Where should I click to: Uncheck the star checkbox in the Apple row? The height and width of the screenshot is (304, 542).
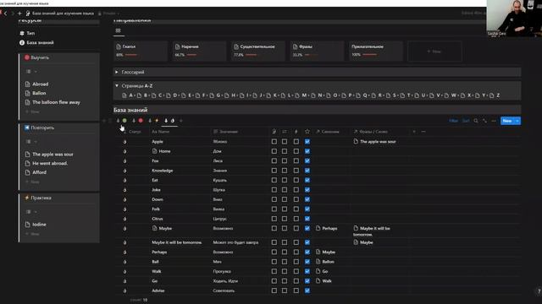(307, 142)
